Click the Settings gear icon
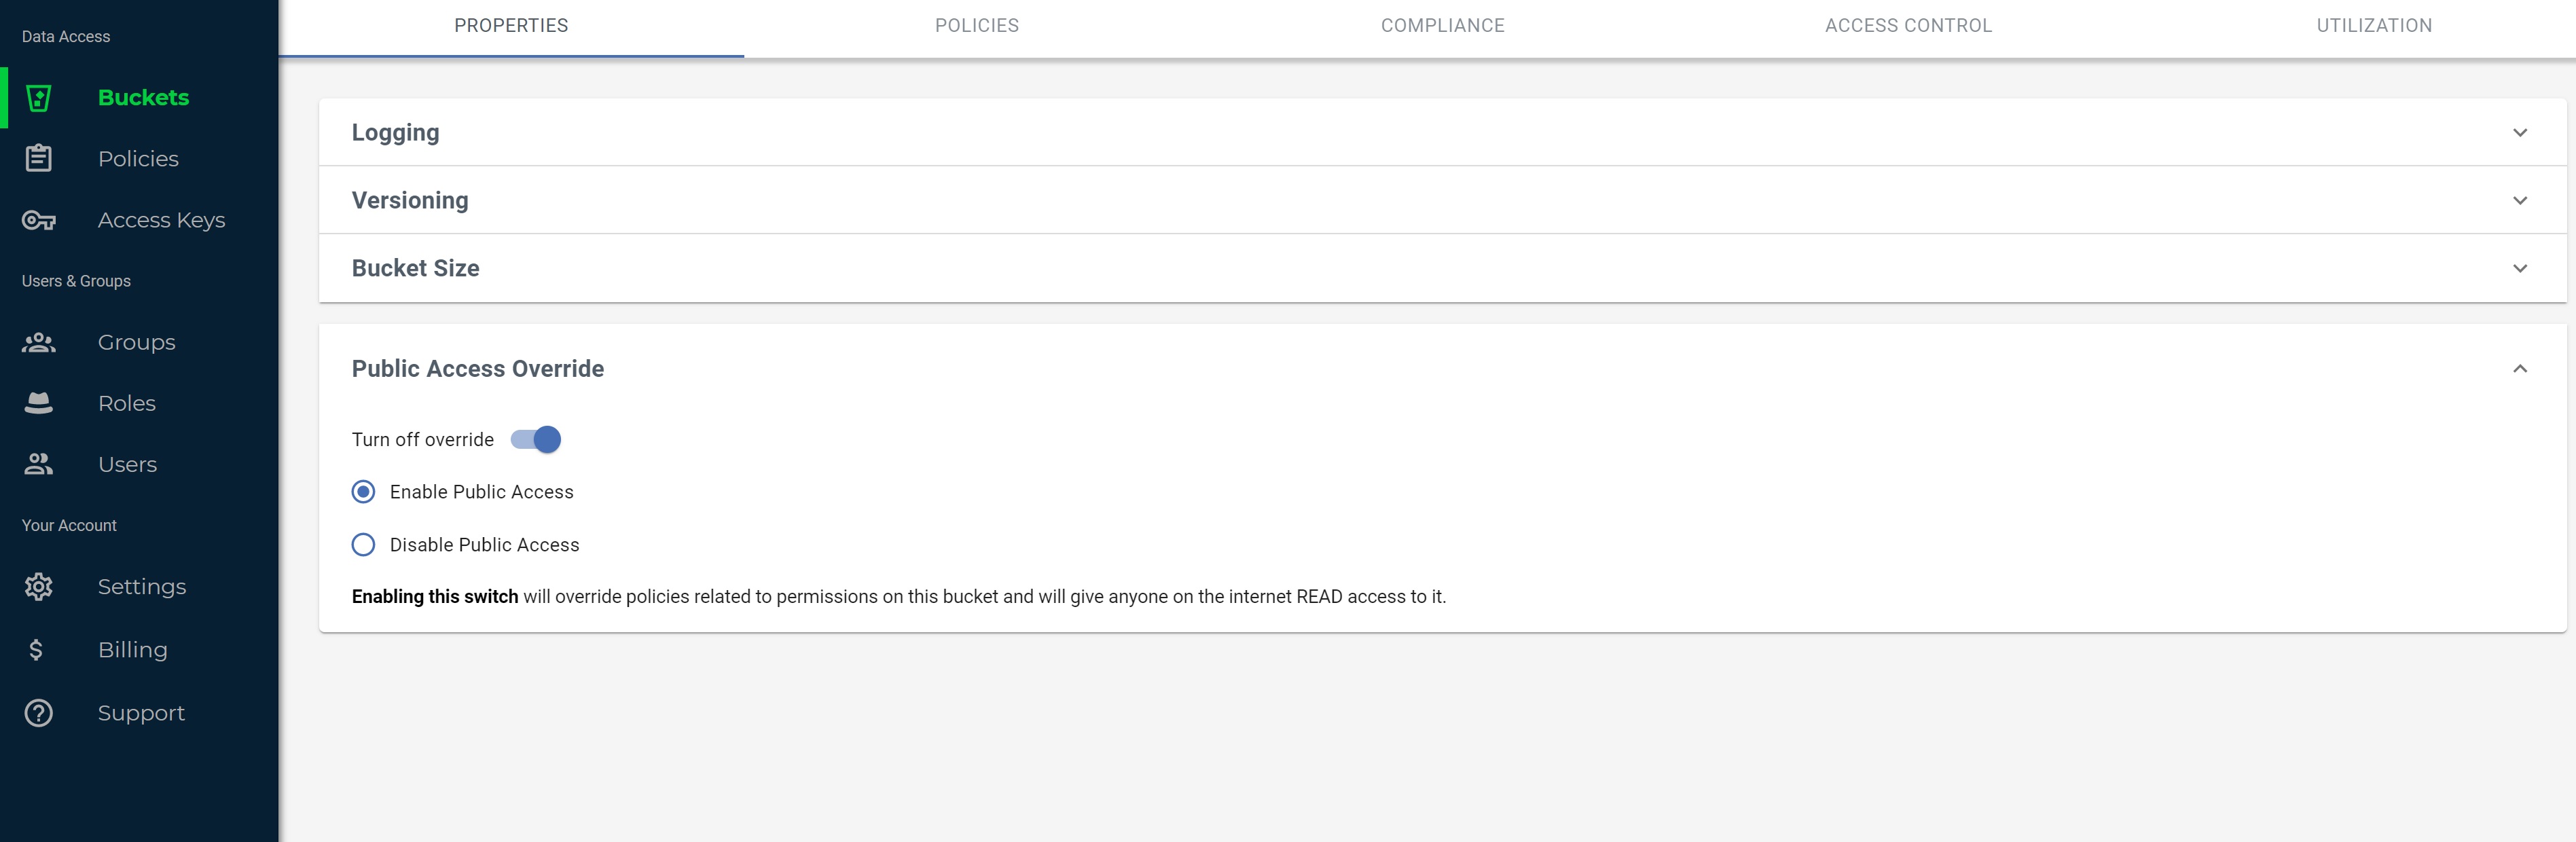This screenshot has height=842, width=2576. point(38,587)
